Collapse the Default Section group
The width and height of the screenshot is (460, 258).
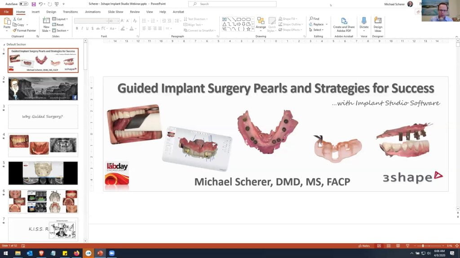click(4, 44)
